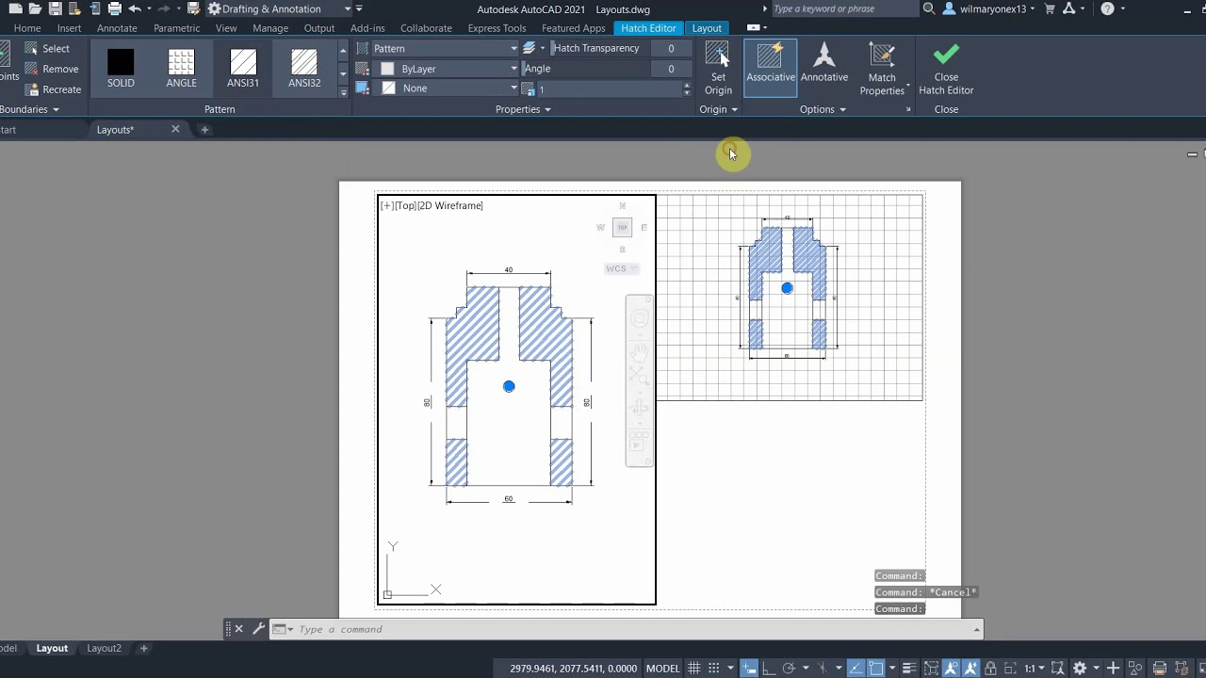Choose the SOLID hatch pattern
The height and width of the screenshot is (678, 1206).
121,70
